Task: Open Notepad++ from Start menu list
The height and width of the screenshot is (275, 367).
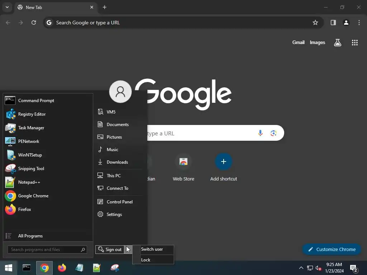Action: coord(48,182)
